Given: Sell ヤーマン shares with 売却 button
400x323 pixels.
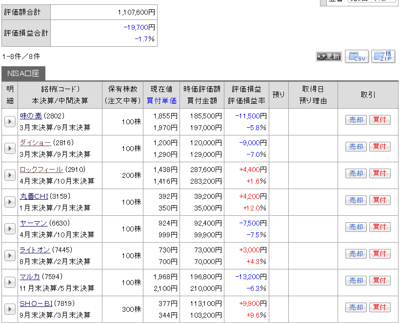Looking at the screenshot, I should (356, 227).
